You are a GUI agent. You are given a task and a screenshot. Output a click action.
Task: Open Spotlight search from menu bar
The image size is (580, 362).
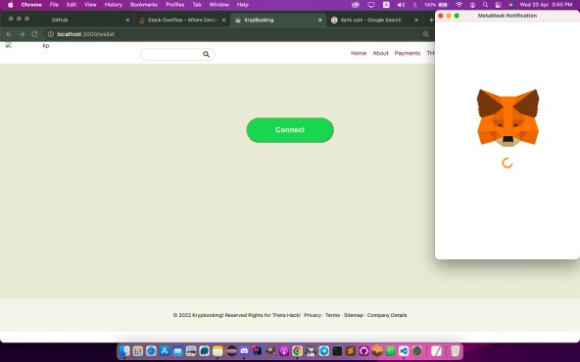485,5
